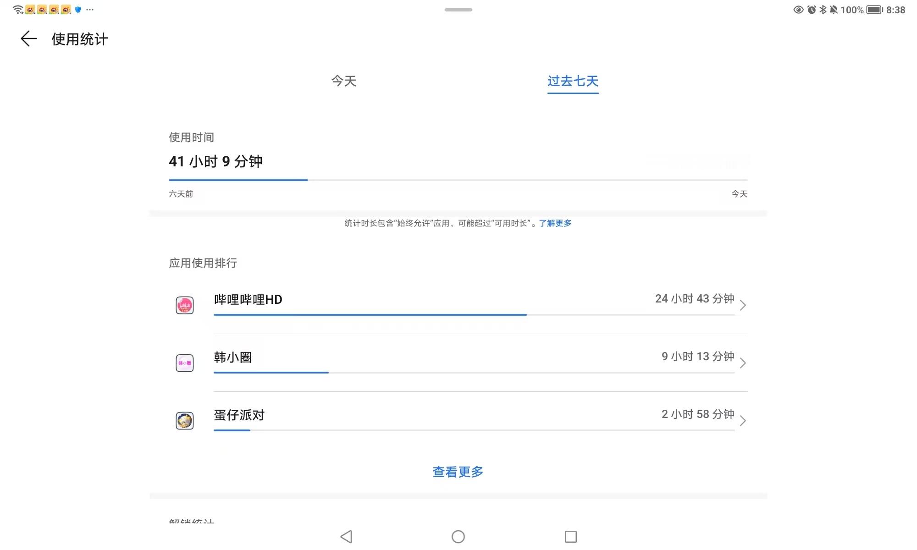Screen dimensions: 917x550
Task: Tap the 24 小时 43 分钟 value
Action: (x=695, y=299)
